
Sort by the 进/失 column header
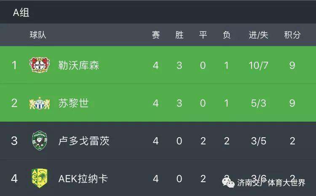coord(258,35)
